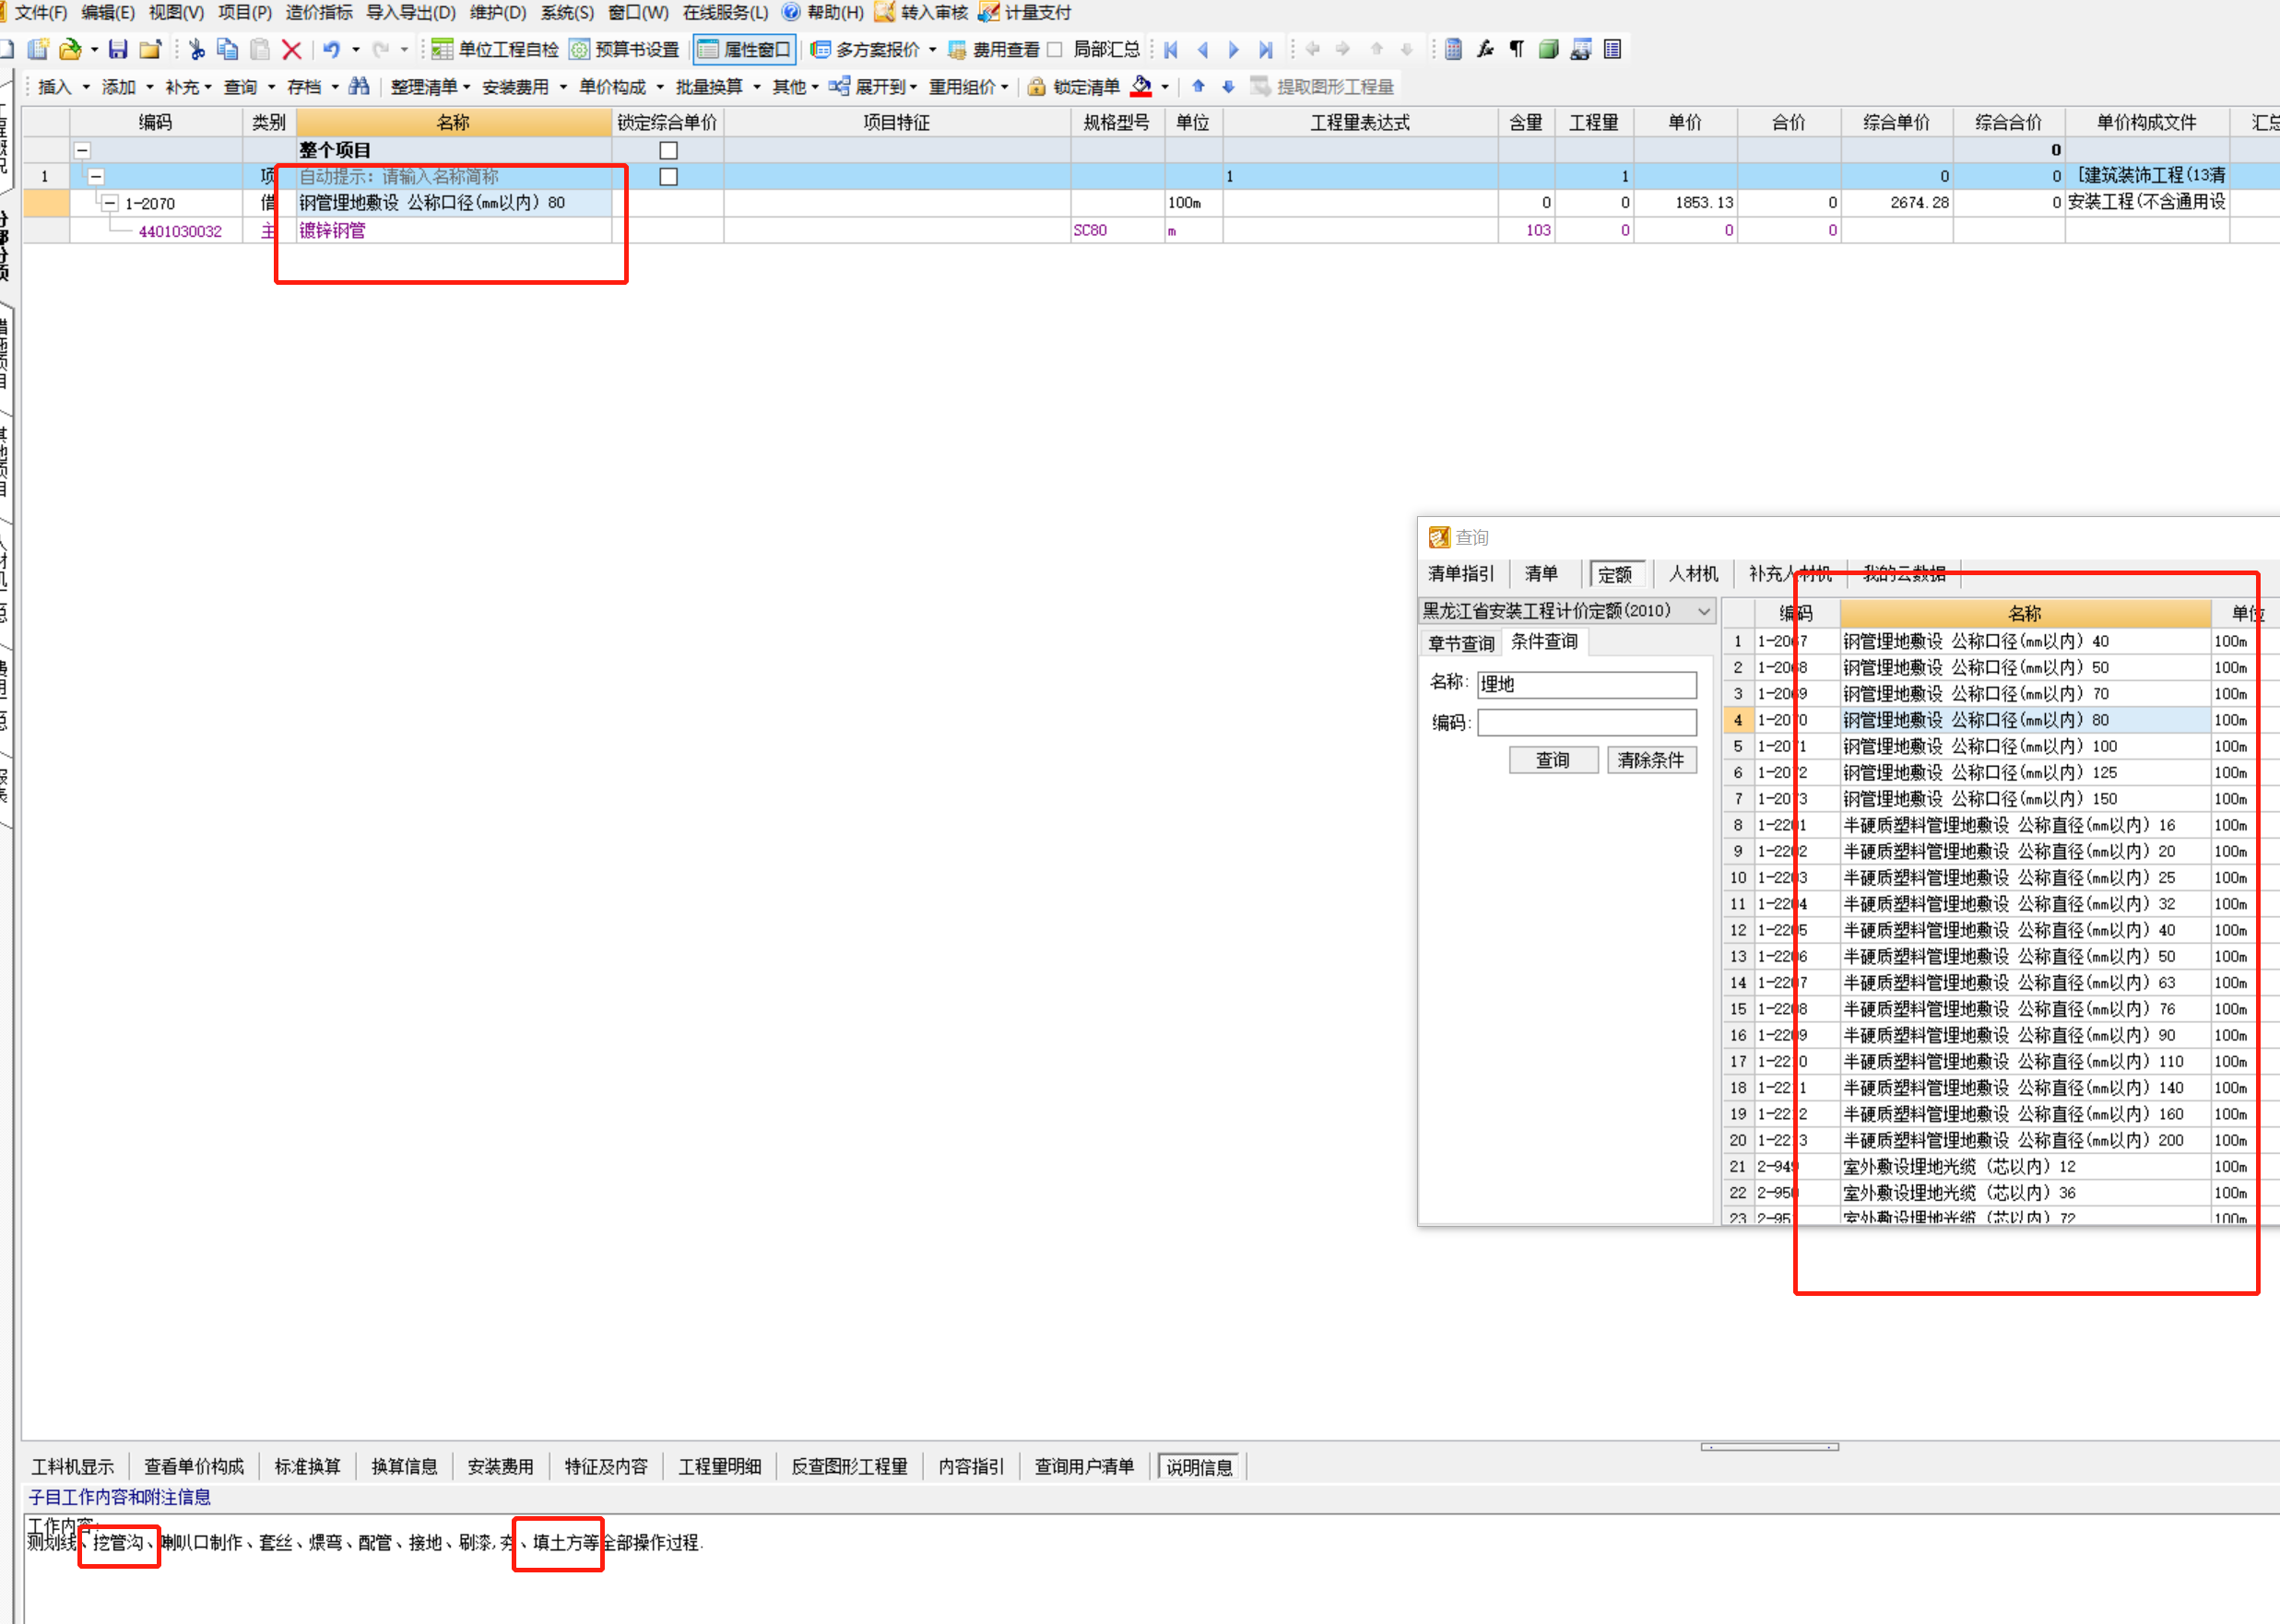Click 单位工程自检 toolbar button
2280x1624 pixels.
coord(496,49)
